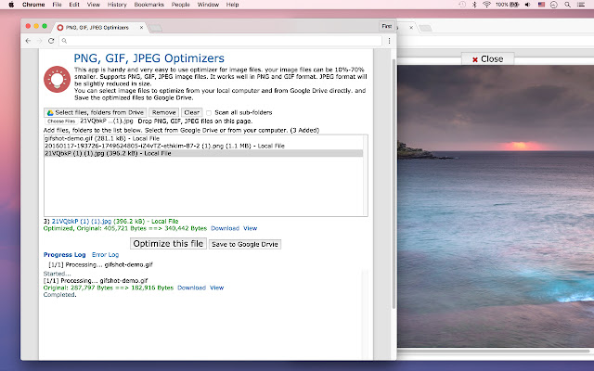Click the address bar field

point(221,41)
